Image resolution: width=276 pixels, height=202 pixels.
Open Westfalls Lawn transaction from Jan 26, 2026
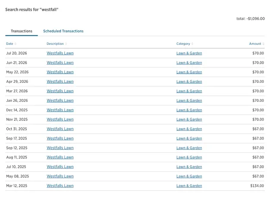60,101
